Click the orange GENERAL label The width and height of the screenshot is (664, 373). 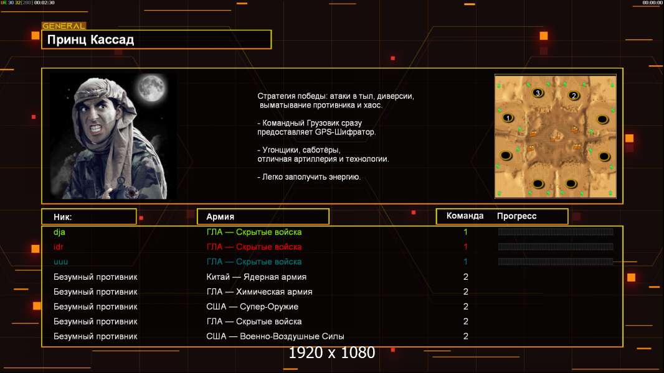pyautogui.click(x=64, y=25)
